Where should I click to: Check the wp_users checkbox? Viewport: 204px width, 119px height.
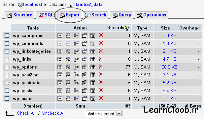[x=7, y=99]
